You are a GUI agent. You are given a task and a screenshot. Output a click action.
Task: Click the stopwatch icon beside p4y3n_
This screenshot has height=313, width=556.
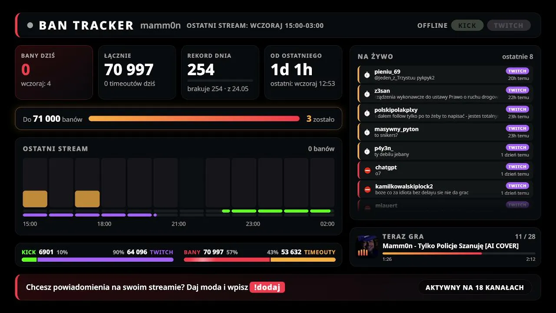(367, 151)
